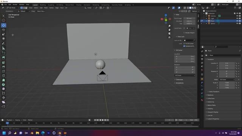The width and height of the screenshot is (242, 136).
Task: Open the Edit Mode dropdown
Action: (13, 8)
